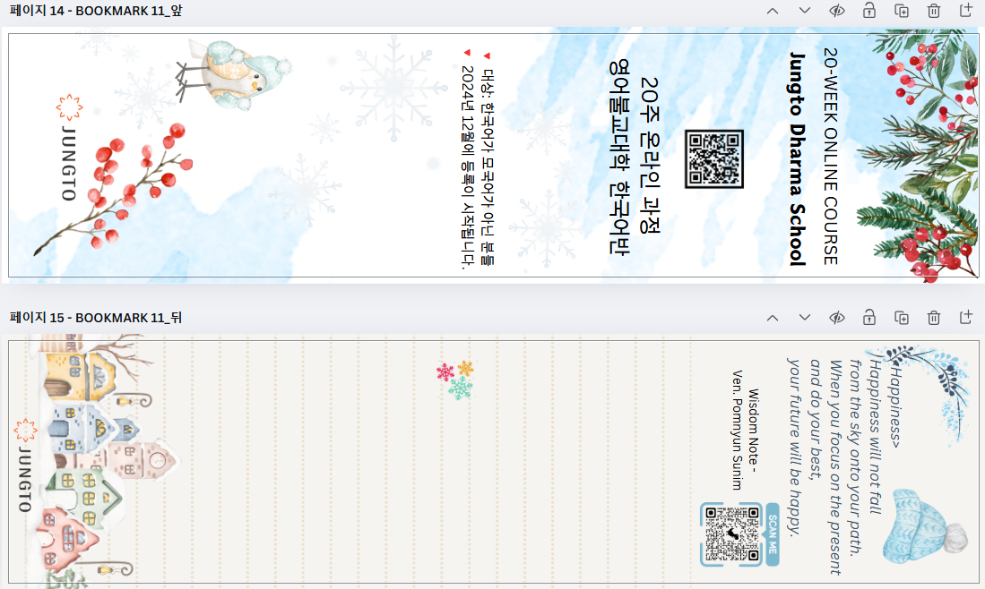Toggle the lock on page 15
This screenshot has height=589, width=985.
869,318
